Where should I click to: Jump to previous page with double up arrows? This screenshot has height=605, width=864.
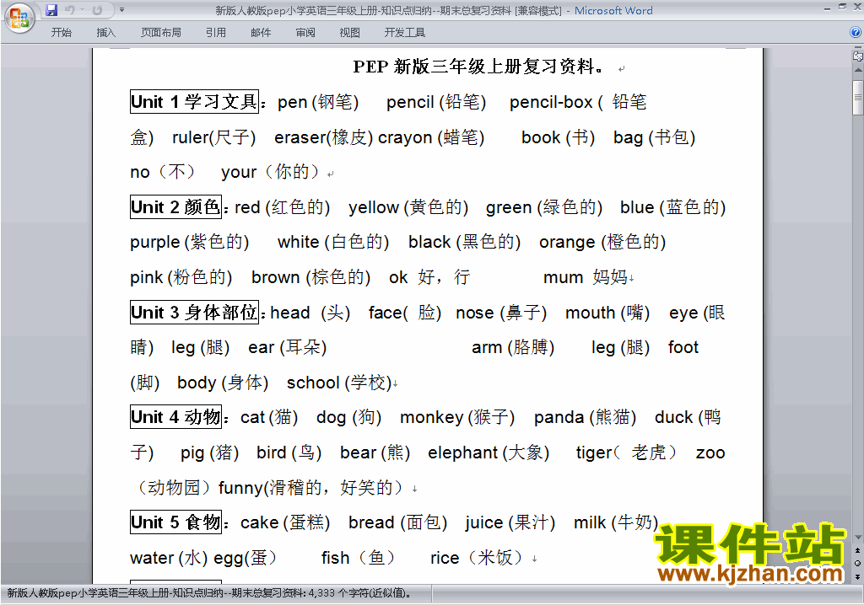coord(857,550)
